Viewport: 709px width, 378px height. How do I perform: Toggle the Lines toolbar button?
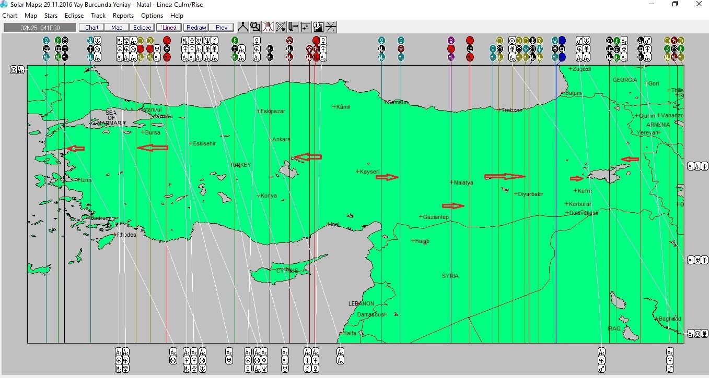click(169, 28)
